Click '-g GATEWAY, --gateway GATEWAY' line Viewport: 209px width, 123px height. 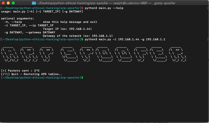coord(30,32)
